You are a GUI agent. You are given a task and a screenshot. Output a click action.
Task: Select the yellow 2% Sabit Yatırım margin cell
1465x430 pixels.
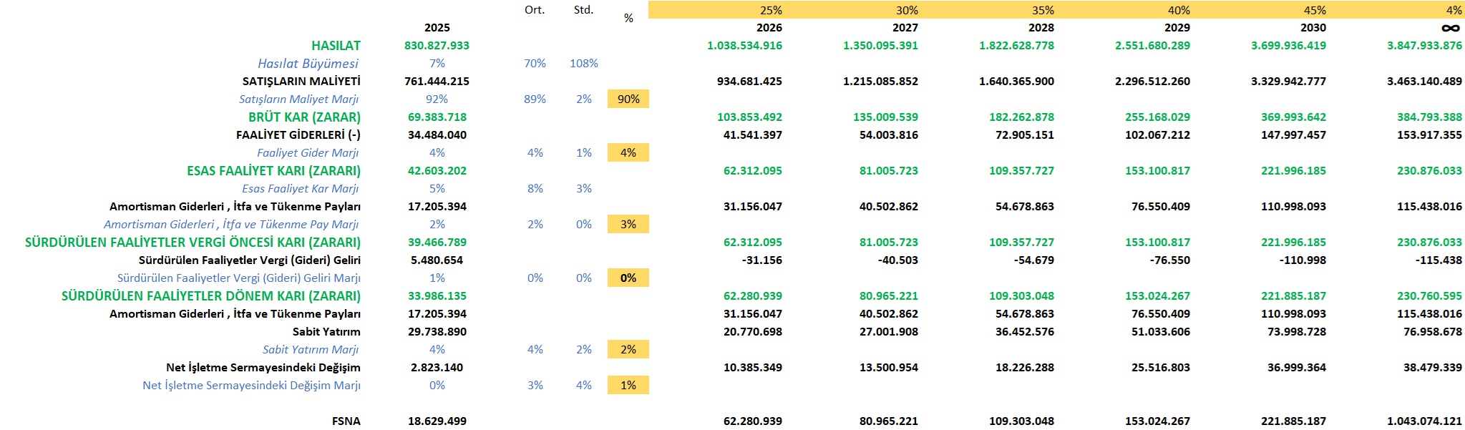click(628, 350)
